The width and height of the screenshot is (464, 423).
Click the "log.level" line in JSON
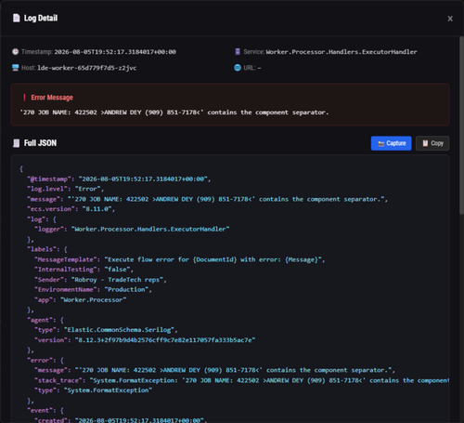point(66,189)
